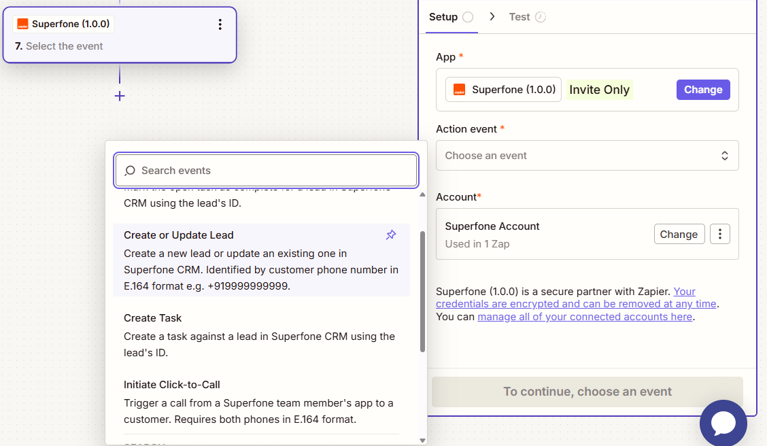This screenshot has height=446, width=767.
Task: Click To continue, choose an event button
Action: 587,392
